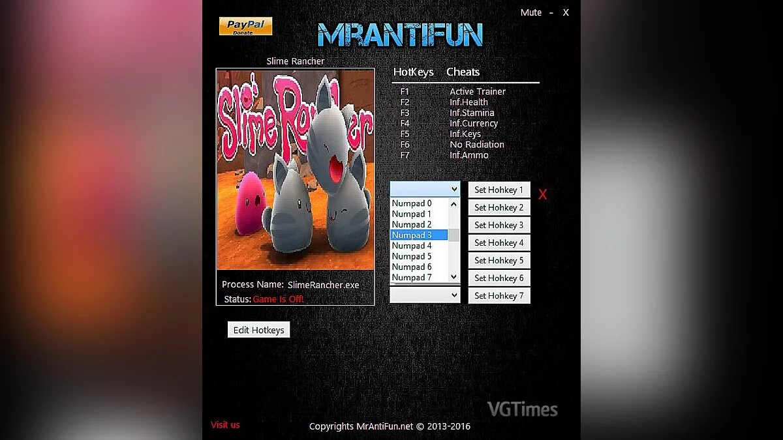The height and width of the screenshot is (440, 783).
Task: Click the PayPal Donate icon
Action: click(x=245, y=26)
